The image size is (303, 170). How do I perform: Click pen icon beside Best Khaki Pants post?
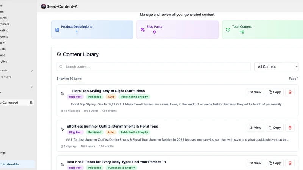tap(62, 164)
